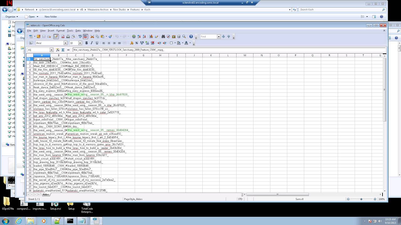Expand the Borders dropdown arrow
Image resolution: width=401 pixels, height=225 pixels.
(x=175, y=43)
